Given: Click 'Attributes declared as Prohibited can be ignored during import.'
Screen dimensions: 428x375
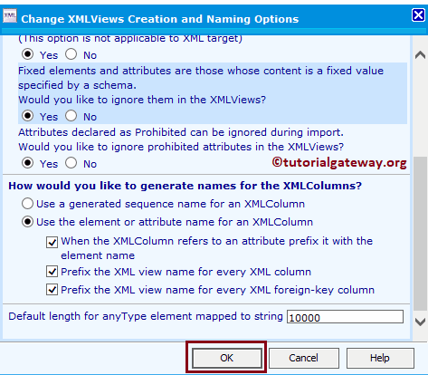Looking at the screenshot, I should (x=181, y=132).
